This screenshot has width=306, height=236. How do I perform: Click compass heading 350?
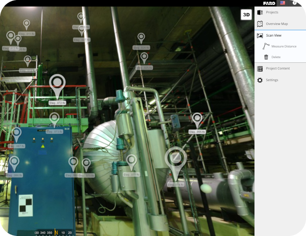click(49, 233)
